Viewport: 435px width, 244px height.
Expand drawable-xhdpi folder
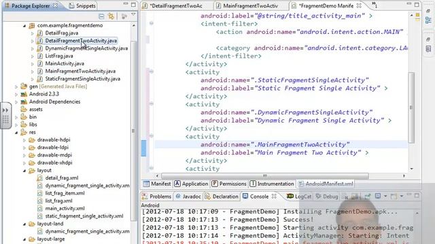pos(24,163)
